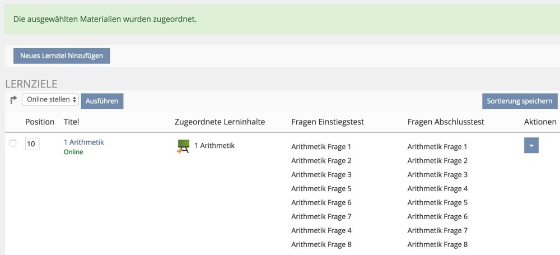Open the 1 Arithmetik title link
The height and width of the screenshot is (255, 560).
point(83,142)
